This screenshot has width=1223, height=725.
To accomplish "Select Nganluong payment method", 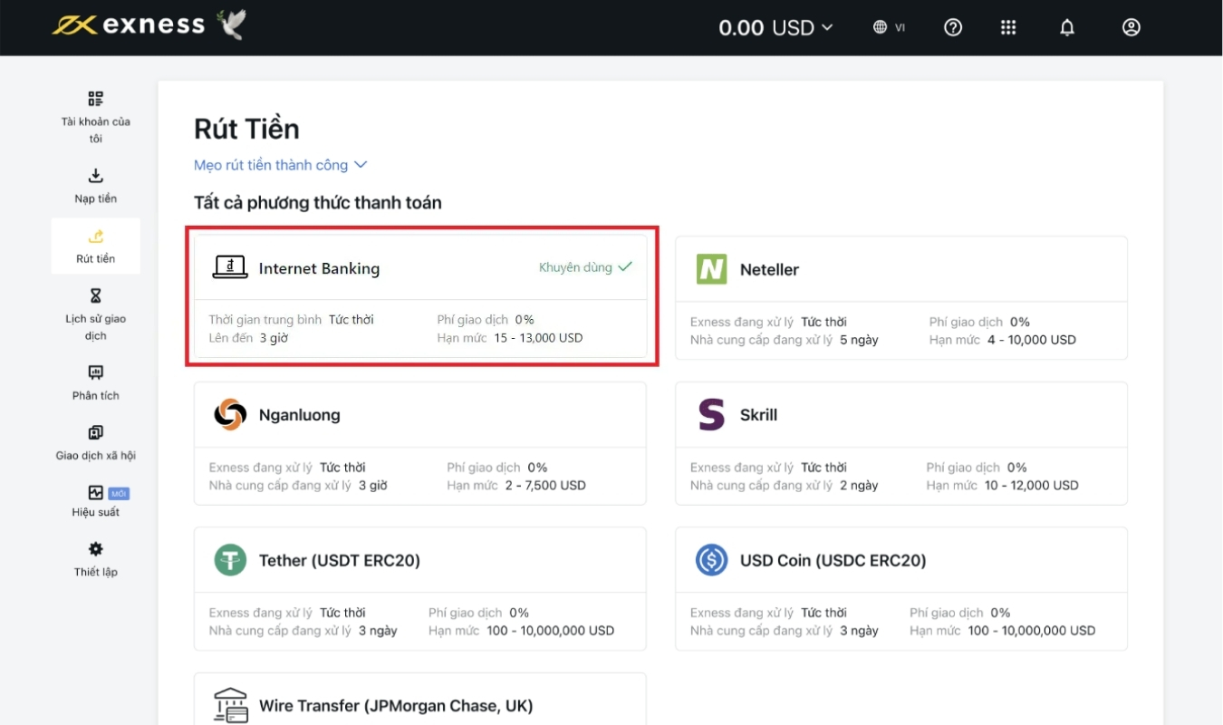I will pyautogui.click(x=420, y=443).
